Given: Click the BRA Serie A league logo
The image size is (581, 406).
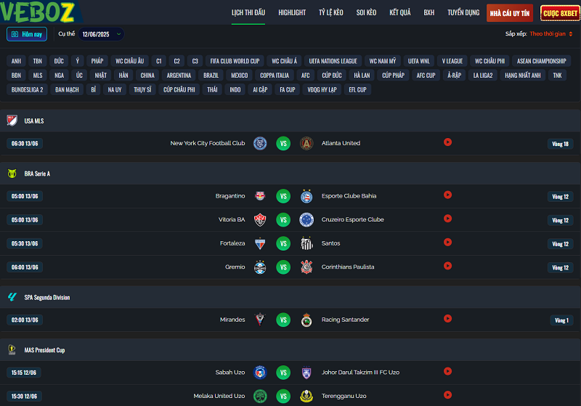Looking at the screenshot, I should click(x=12, y=174).
